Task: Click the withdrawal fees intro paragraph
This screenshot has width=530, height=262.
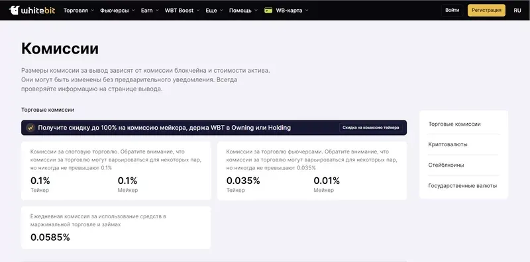Action: 146,80
